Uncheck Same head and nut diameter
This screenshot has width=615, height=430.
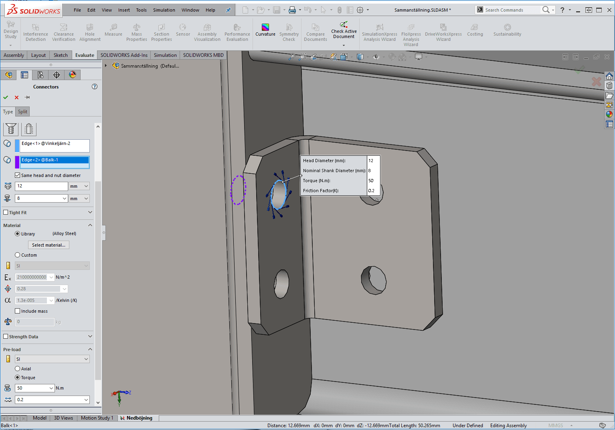click(x=18, y=175)
